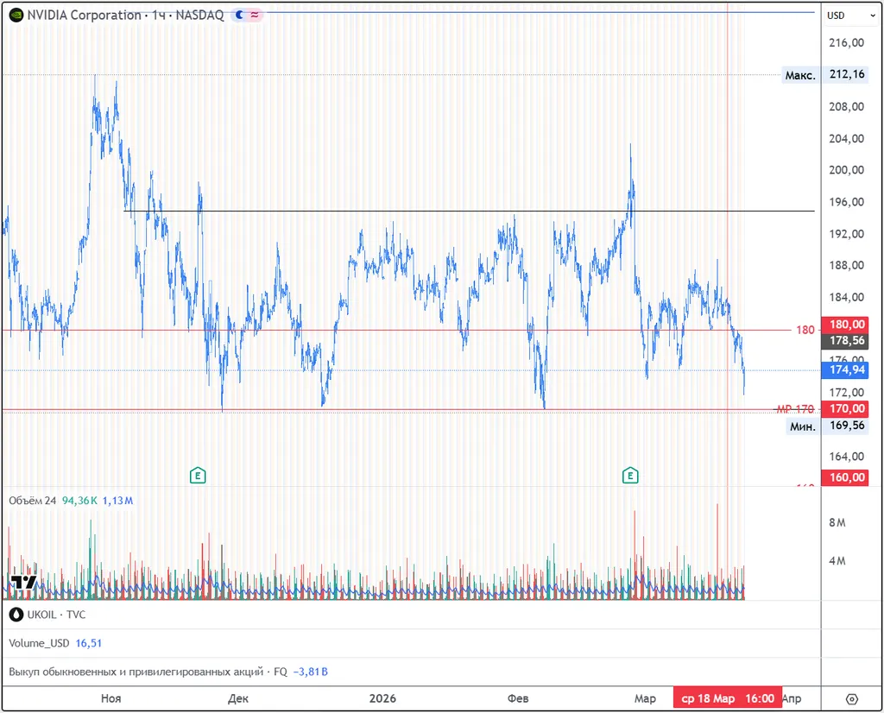This screenshot has height=713, width=884.
Task: Select the UKOIL TVC indicator legend
Action: point(47,615)
